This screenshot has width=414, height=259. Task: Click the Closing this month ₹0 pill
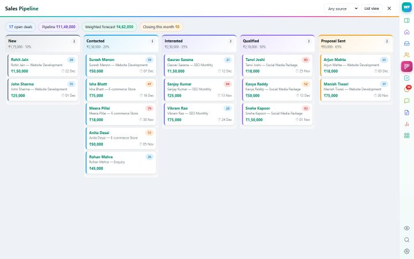pos(161,26)
